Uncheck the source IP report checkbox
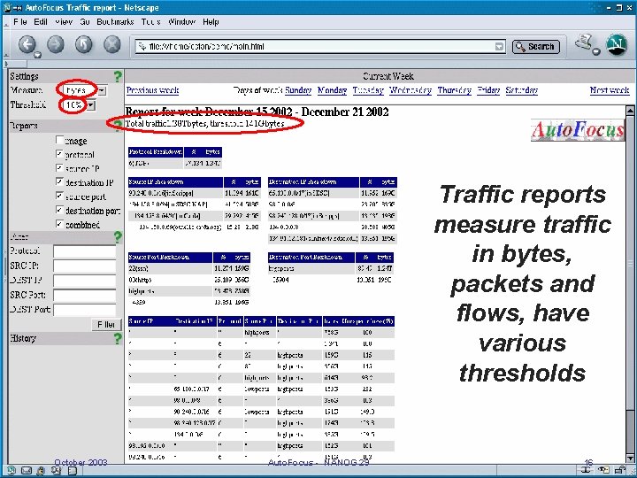The image size is (637, 478). 59,168
